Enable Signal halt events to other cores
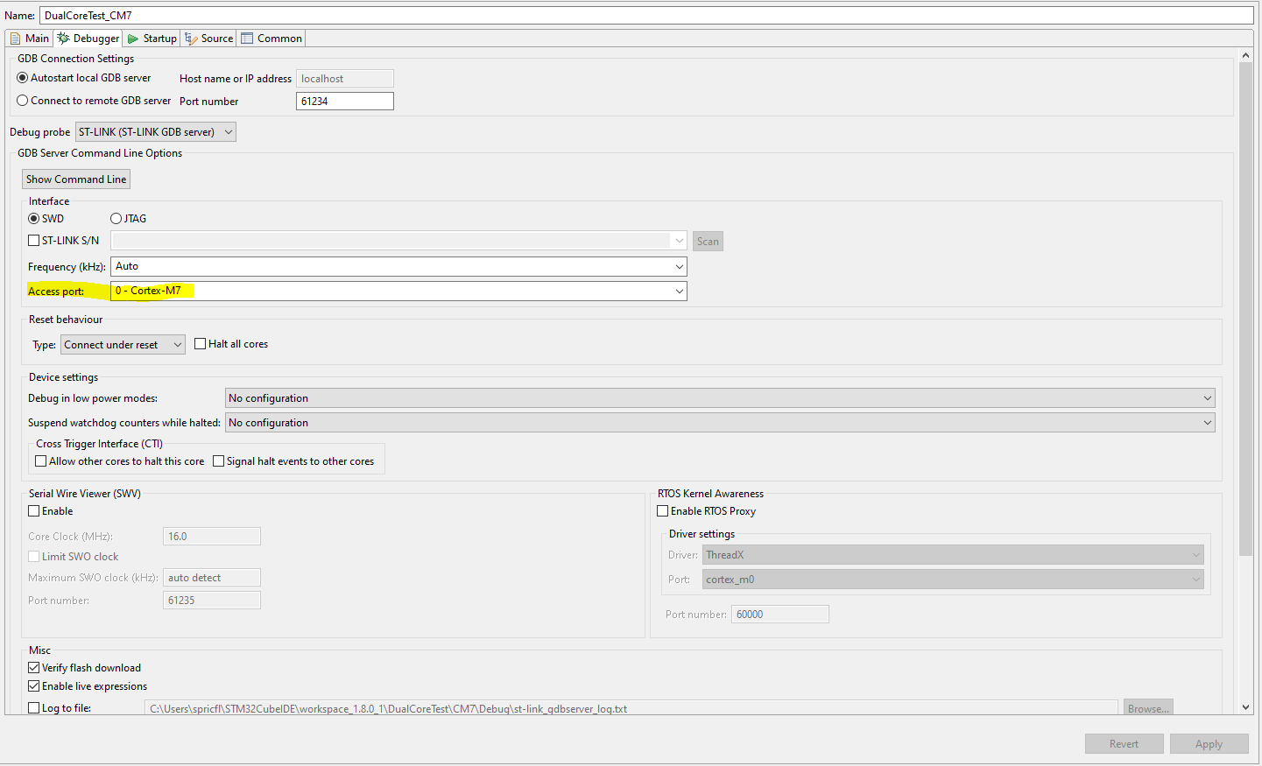 [x=219, y=461]
